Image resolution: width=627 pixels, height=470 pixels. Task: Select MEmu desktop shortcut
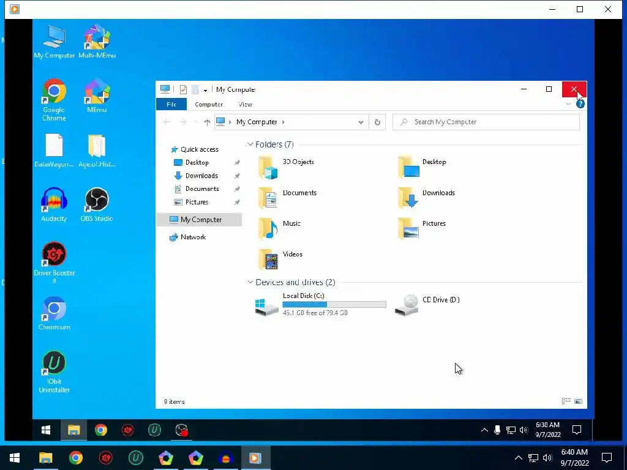[97, 96]
